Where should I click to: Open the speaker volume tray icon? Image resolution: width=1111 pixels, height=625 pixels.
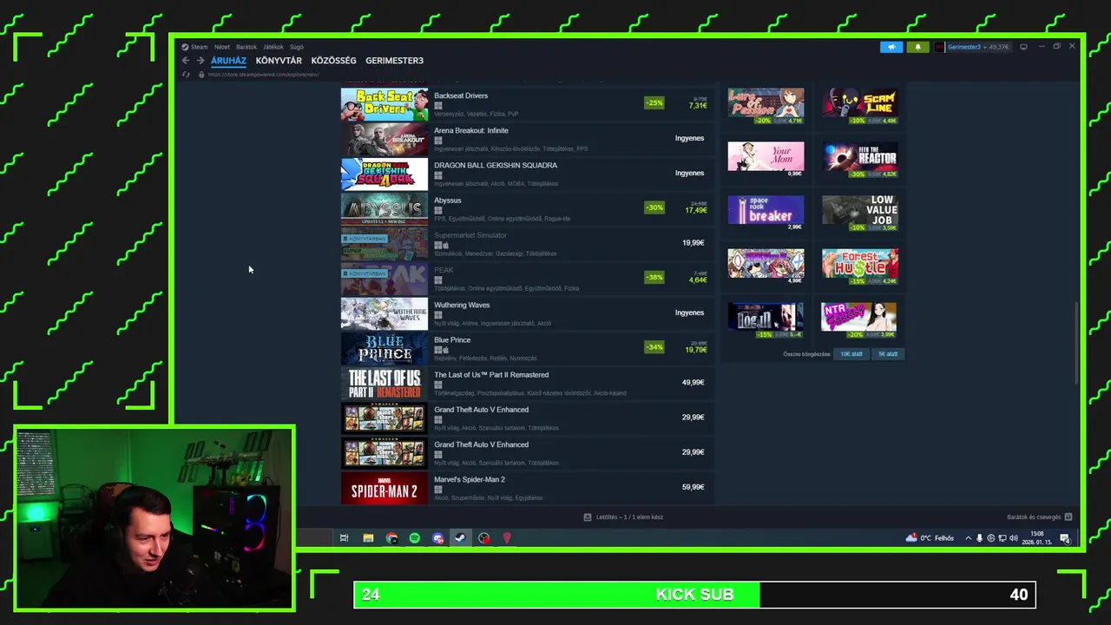[1013, 538]
